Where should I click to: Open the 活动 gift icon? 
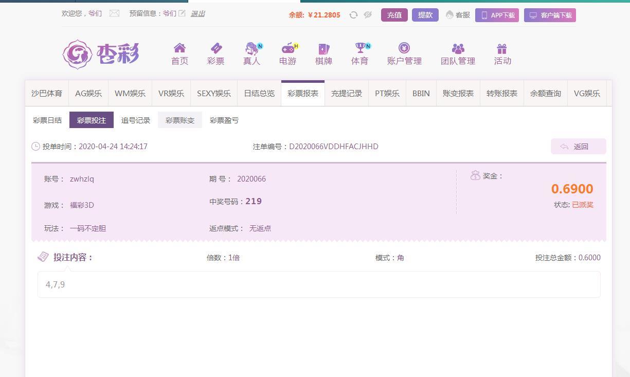(x=502, y=48)
